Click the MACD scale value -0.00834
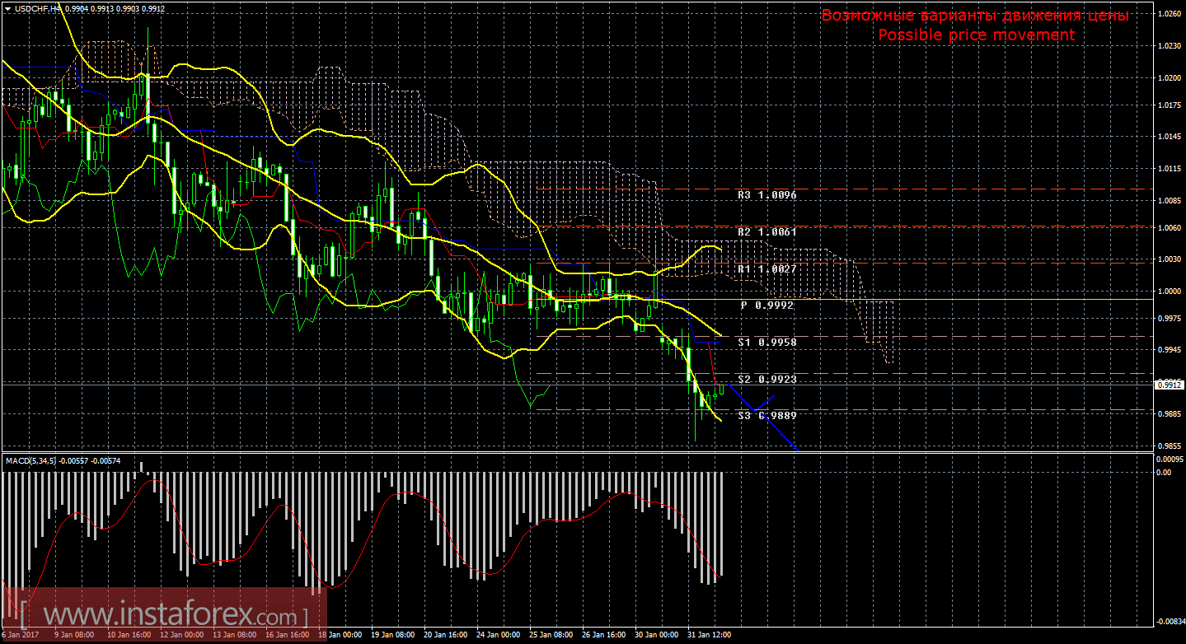Image resolution: width=1186 pixels, height=644 pixels. click(x=1170, y=621)
